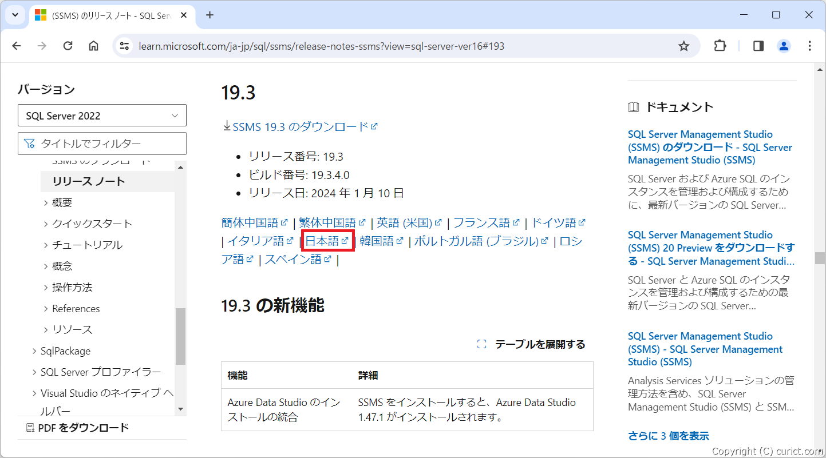Open the イタリア語 download link

[260, 241]
